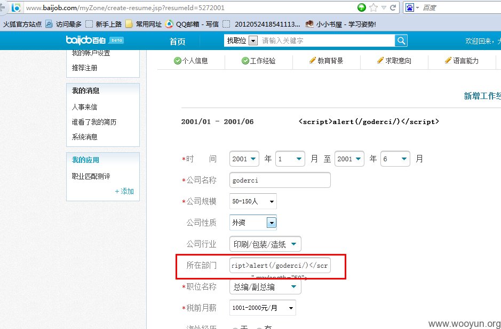This screenshot has width=501, height=329.
Task: Click the 2001/01 - 2001/06 entry text
Action: pos(217,121)
